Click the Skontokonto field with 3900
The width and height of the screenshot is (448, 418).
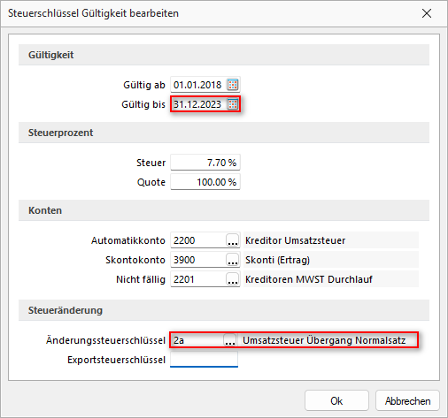(198, 260)
